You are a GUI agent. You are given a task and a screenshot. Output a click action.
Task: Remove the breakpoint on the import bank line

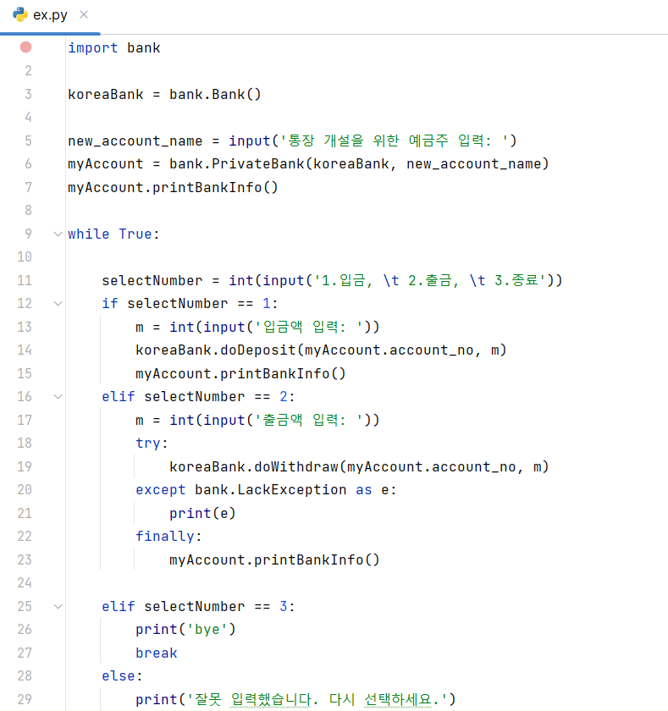tap(26, 47)
